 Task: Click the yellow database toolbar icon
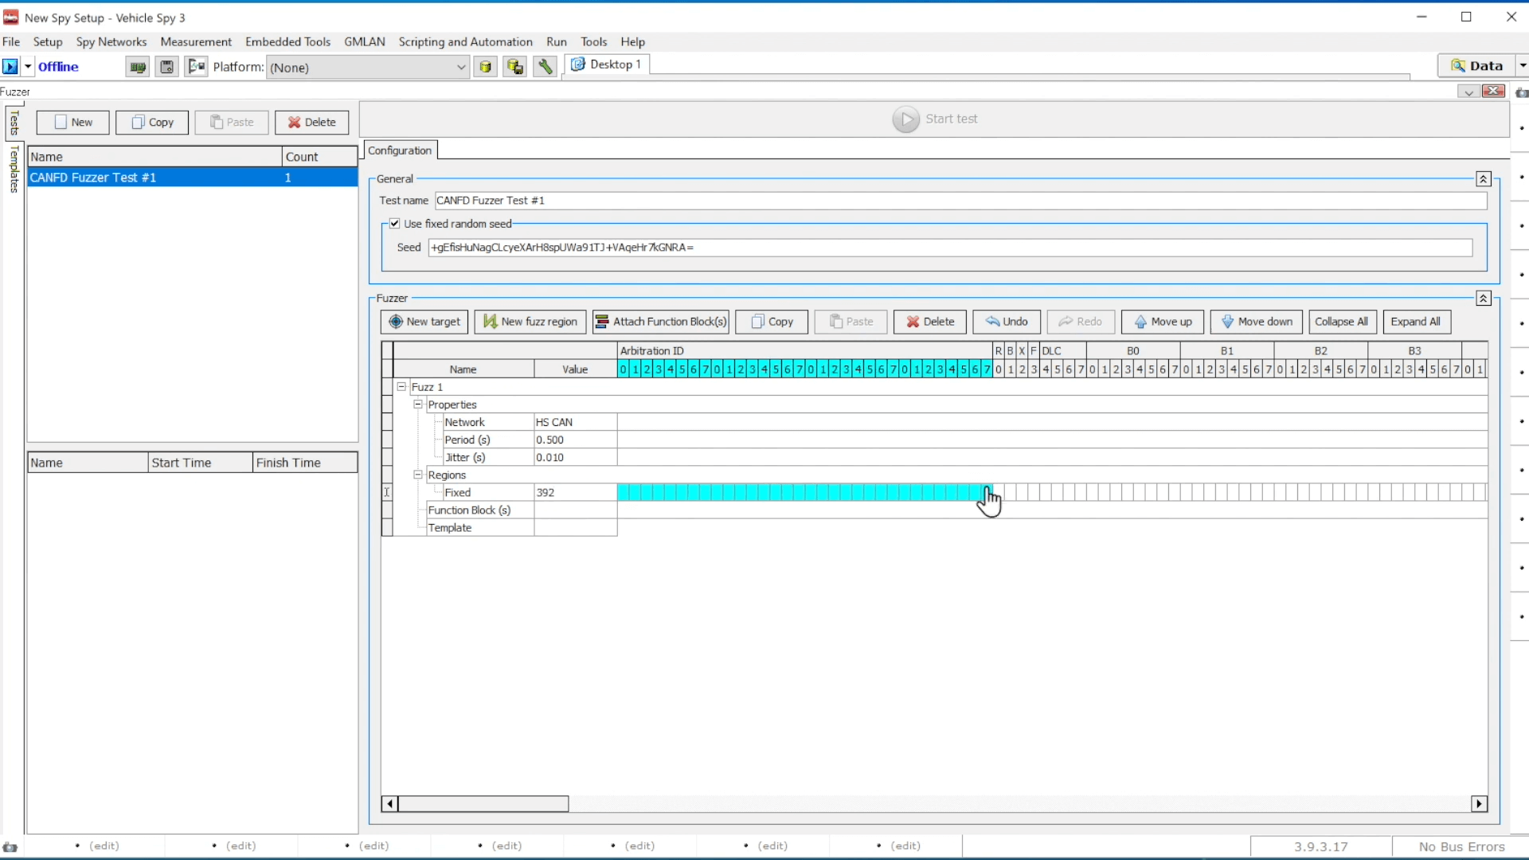485,67
